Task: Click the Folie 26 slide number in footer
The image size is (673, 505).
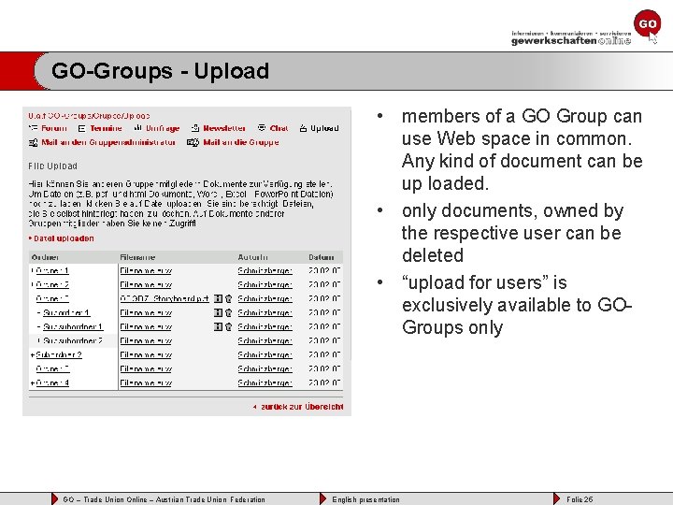Action: click(580, 499)
